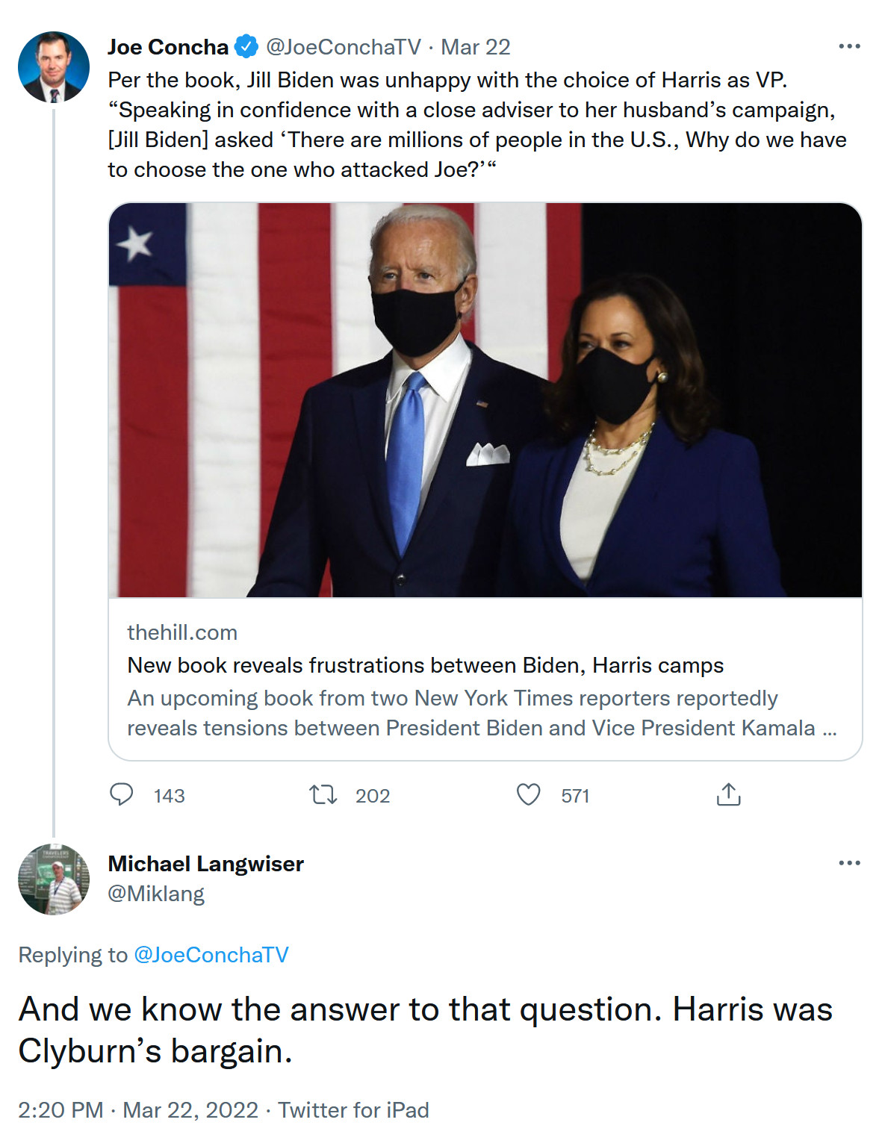The height and width of the screenshot is (1146, 885).
Task: Click the Michael Langwiser display name
Action: 206,864
